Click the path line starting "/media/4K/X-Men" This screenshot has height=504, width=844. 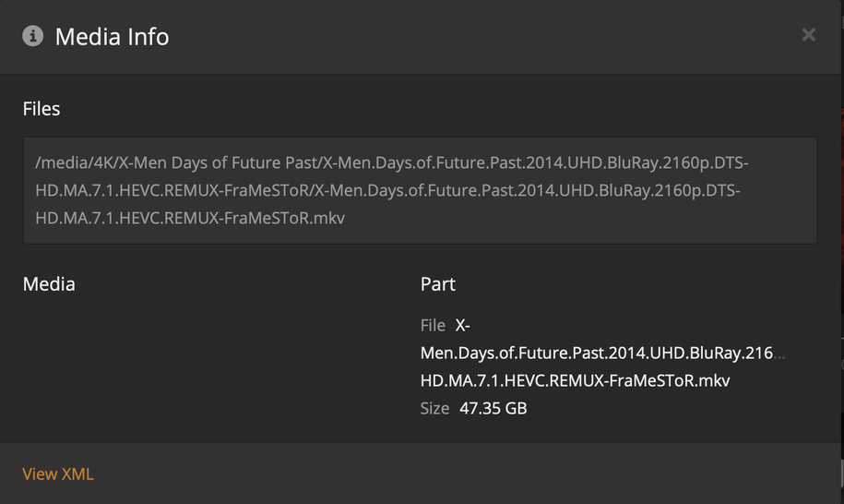click(x=392, y=162)
